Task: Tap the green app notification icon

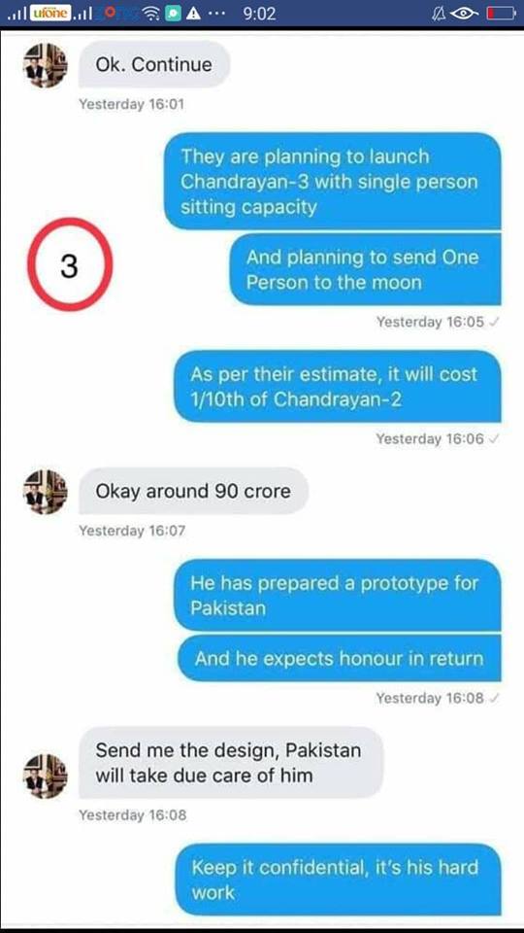Action: click(173, 13)
